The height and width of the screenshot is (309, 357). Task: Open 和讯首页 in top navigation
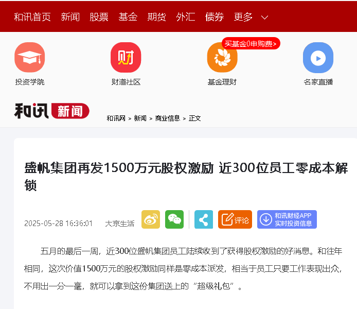pyautogui.click(x=32, y=17)
